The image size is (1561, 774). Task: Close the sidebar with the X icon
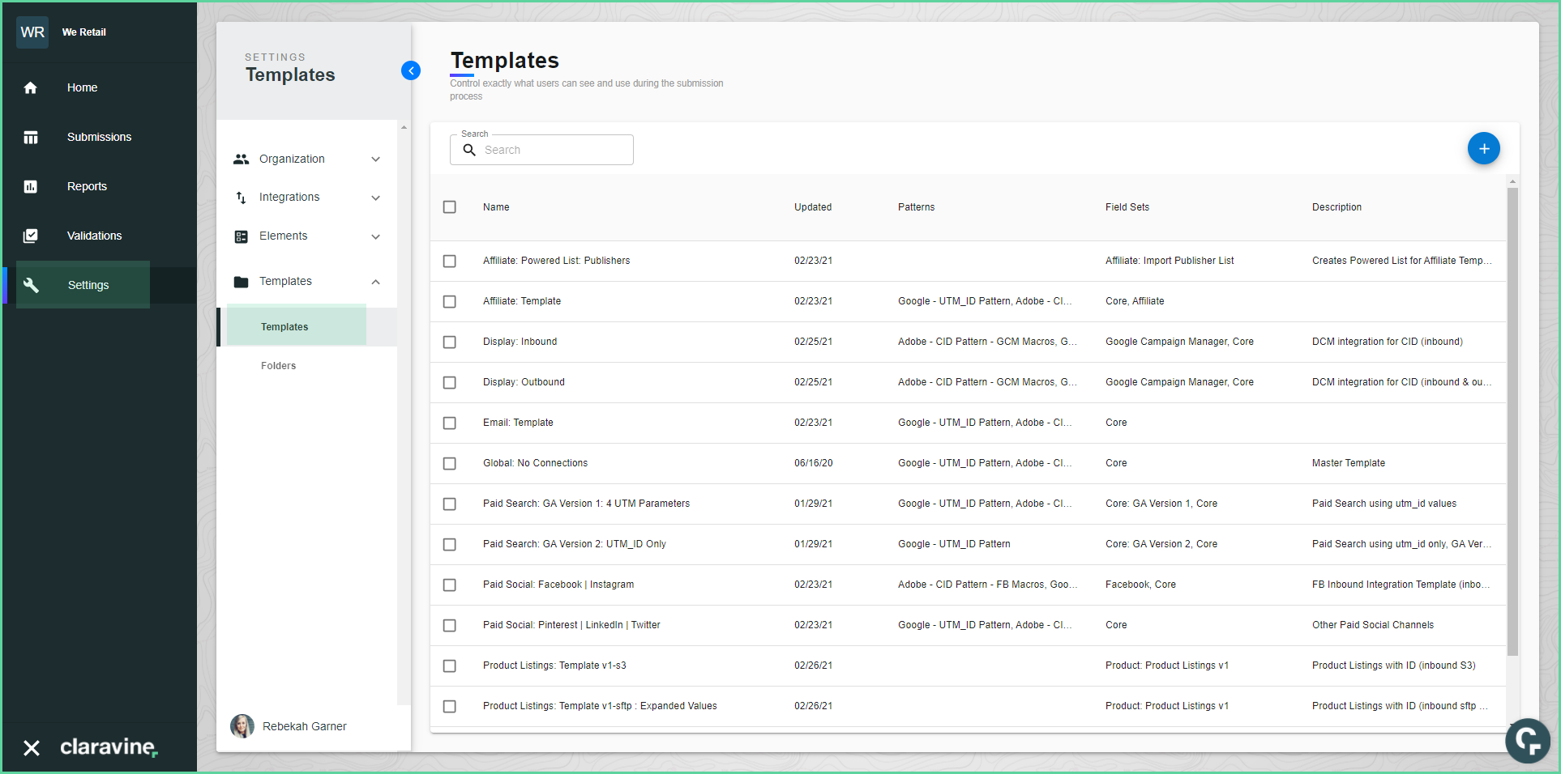[x=32, y=747]
